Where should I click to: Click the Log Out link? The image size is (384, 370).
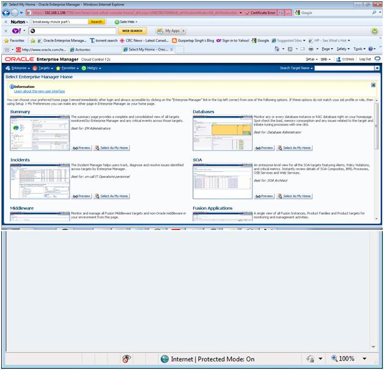click(365, 59)
